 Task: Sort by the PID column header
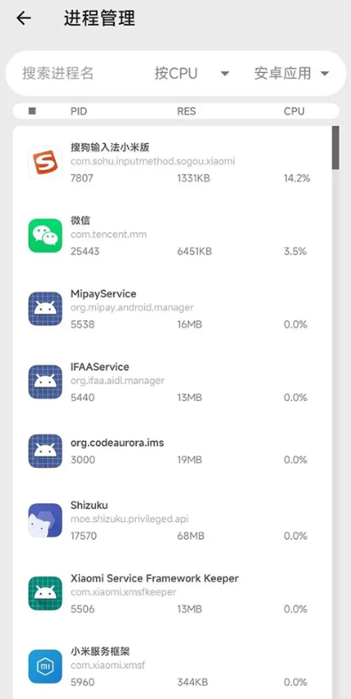(79, 111)
